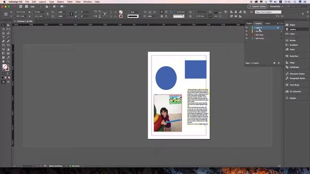This screenshot has width=310, height=174.
Task: Select the Ellipse shape tool
Action: click(8, 45)
